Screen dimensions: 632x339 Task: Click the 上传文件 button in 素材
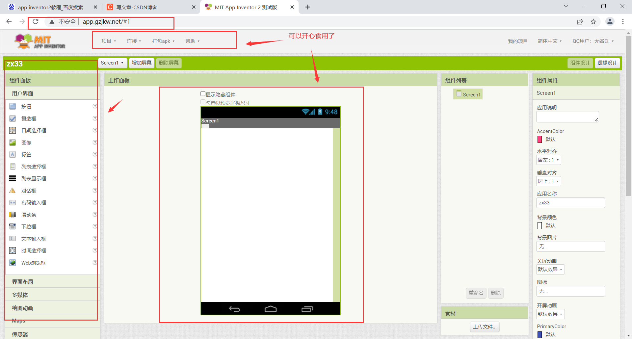pos(484,326)
